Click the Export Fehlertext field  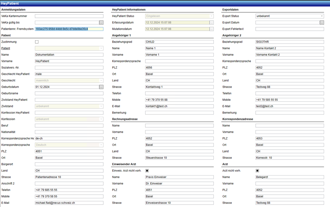pyautogui.click(x=289, y=29)
